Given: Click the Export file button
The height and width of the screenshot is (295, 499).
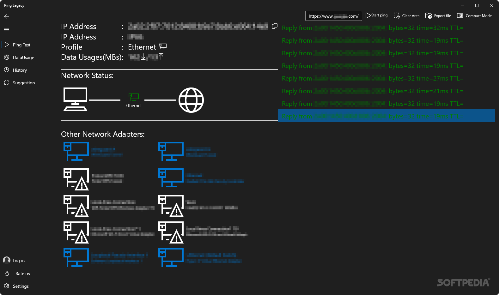Looking at the screenshot, I should 438,15.
